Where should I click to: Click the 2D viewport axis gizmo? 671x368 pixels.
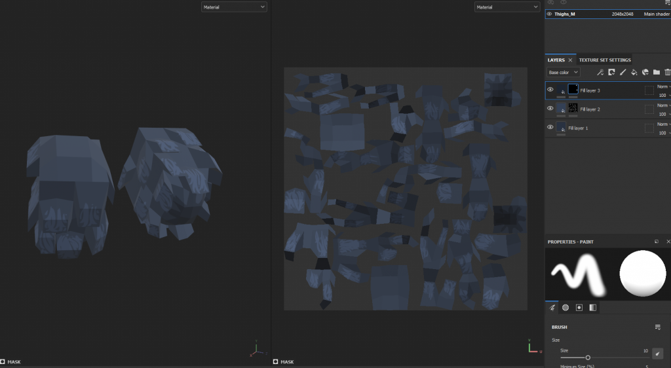(x=534, y=347)
